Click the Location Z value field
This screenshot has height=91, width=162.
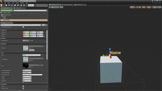(40, 32)
